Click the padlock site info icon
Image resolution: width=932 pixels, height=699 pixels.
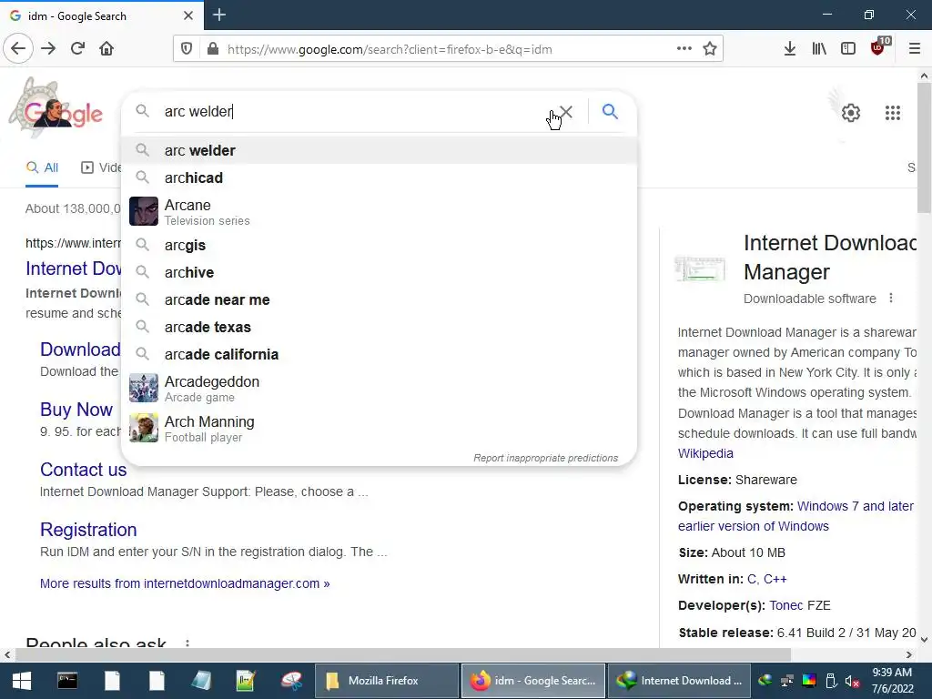[x=213, y=49]
